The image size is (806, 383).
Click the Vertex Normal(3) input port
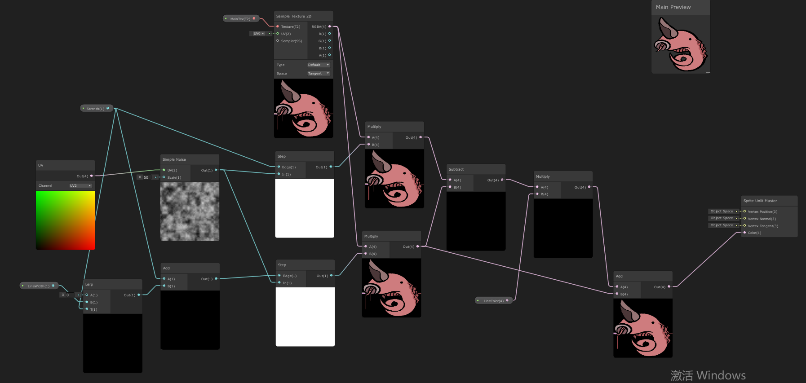pos(744,219)
